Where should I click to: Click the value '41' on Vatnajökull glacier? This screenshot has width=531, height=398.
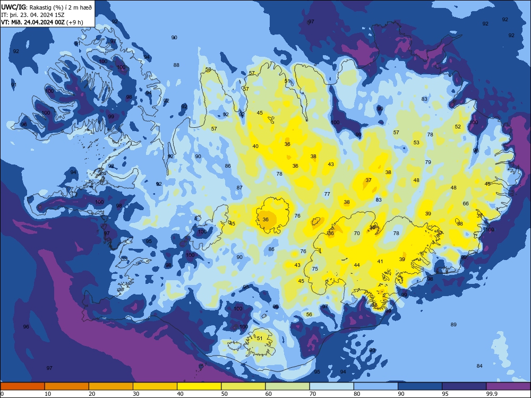(x=380, y=261)
